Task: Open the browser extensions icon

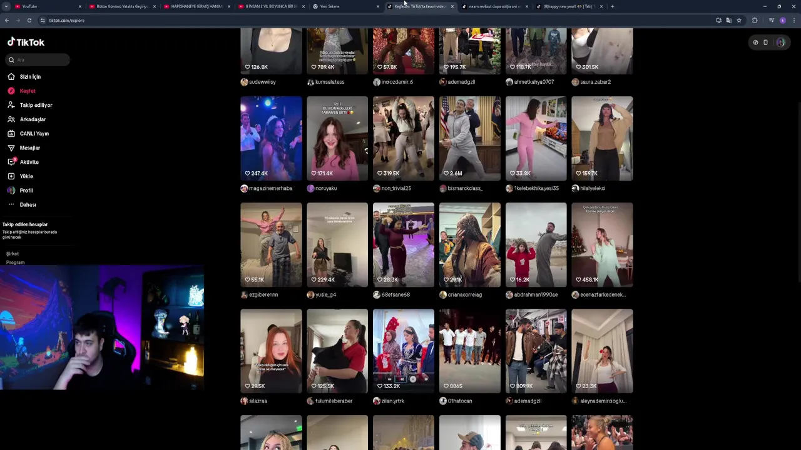Action: pos(755,21)
